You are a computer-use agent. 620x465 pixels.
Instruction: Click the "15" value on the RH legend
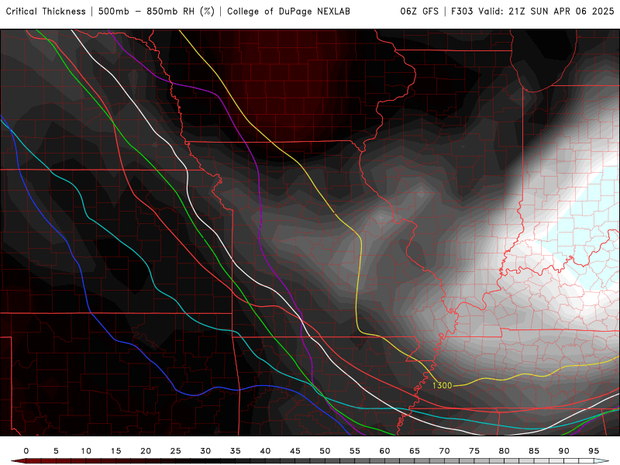pos(115,451)
